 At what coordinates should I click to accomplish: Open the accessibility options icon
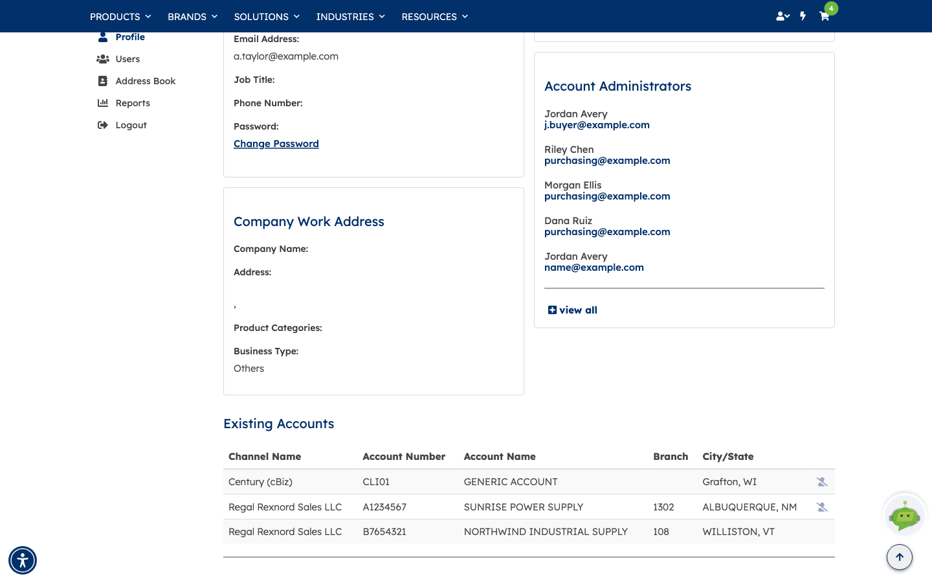tap(23, 560)
